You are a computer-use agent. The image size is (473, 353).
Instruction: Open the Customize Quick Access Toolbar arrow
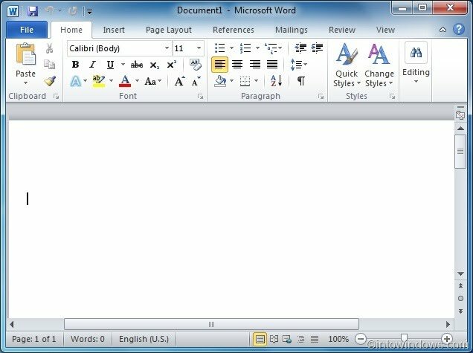point(89,12)
